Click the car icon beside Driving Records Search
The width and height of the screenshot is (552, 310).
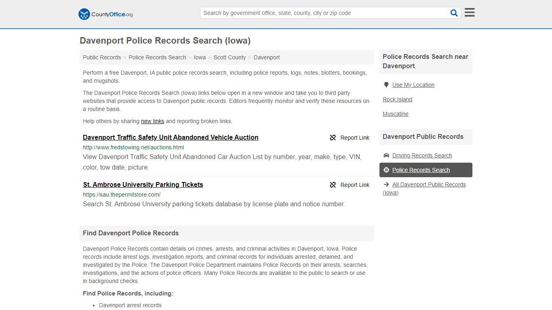(x=386, y=155)
